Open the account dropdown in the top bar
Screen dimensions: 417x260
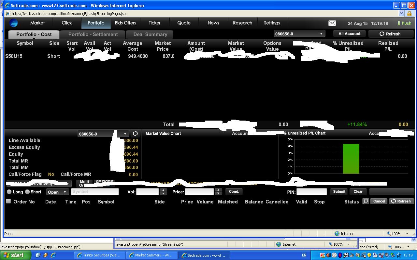tap(299, 34)
